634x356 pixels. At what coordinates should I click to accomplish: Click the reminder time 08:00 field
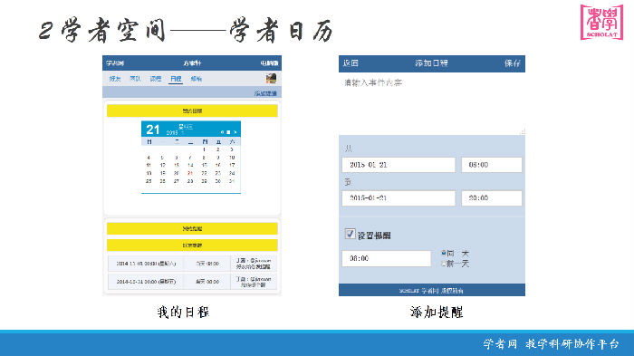pos(387,258)
